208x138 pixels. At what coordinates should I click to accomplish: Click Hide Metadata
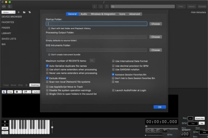198,12
